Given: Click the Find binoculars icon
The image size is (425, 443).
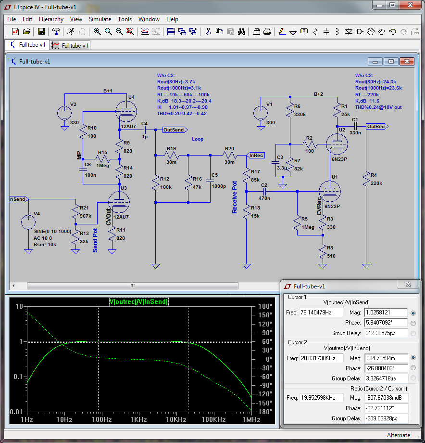Looking at the screenshot, I should tap(242, 32).
